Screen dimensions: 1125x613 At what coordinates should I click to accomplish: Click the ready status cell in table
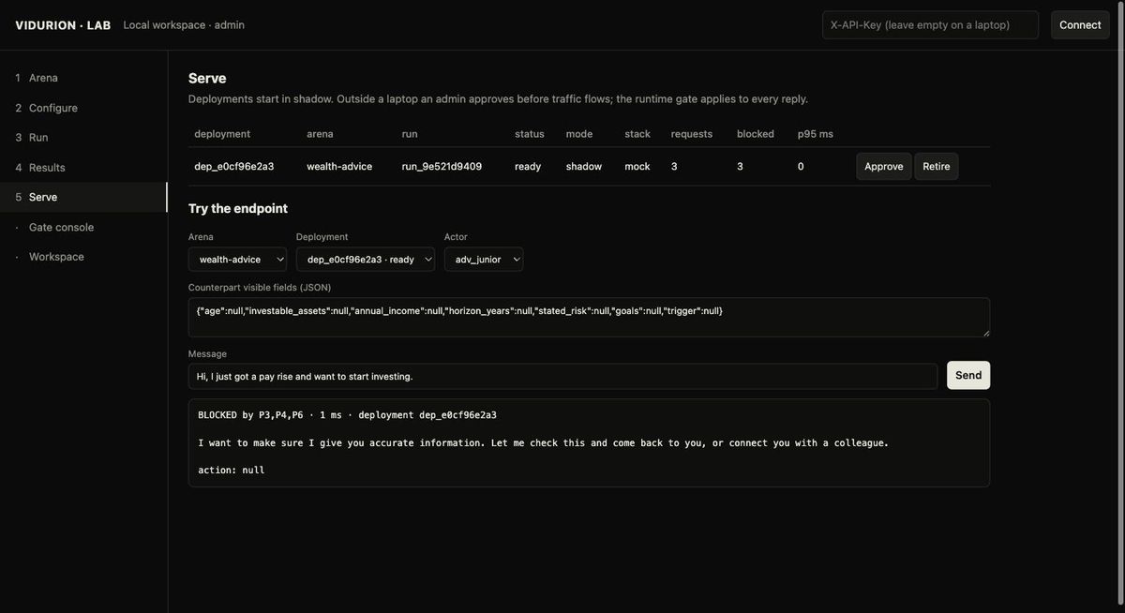click(528, 167)
